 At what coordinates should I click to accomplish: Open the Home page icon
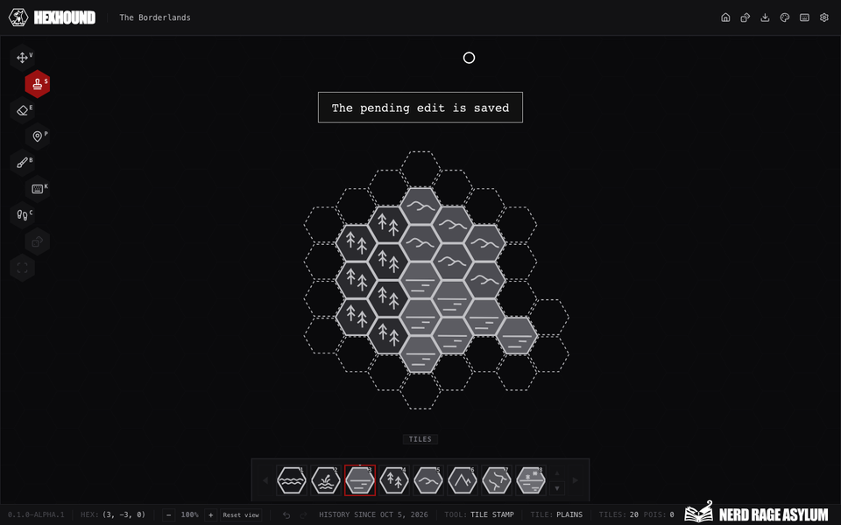[725, 17]
